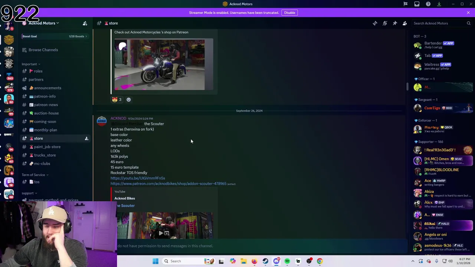This screenshot has width=475, height=267.
Task: Open Akiza member profile
Action: click(443, 193)
